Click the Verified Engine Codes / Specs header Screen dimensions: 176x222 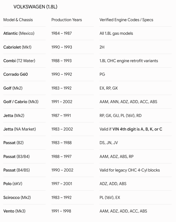pyautogui.click(x=126, y=20)
